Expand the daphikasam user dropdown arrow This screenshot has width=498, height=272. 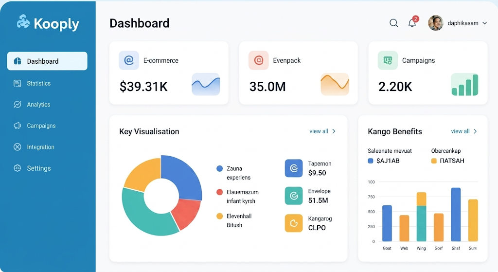(x=485, y=23)
